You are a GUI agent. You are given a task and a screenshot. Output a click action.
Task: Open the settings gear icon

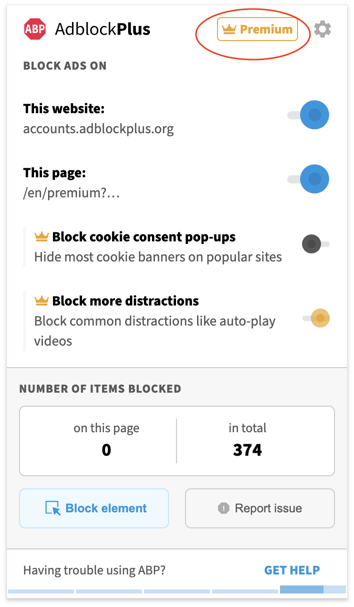(322, 29)
